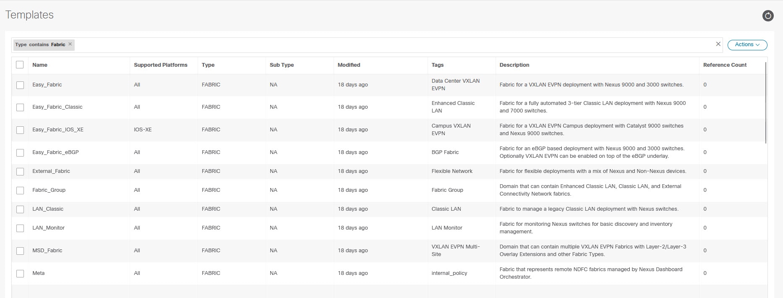This screenshot has height=298, width=783.
Task: Click the IOS-XE supported platform cell
Action: pos(143,130)
